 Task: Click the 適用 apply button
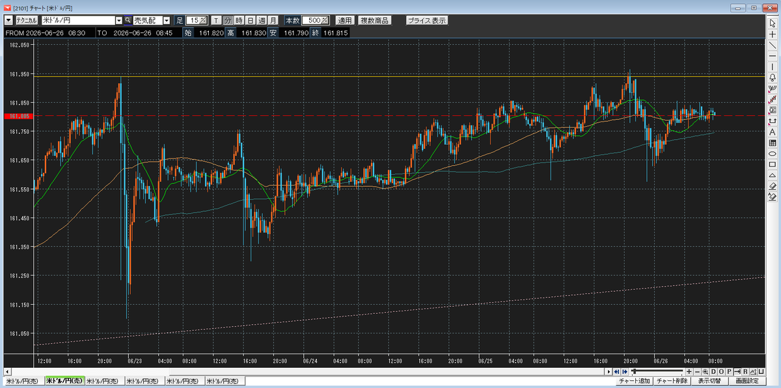pyautogui.click(x=345, y=20)
